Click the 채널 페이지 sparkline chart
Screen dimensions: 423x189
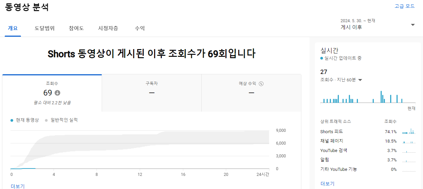(x=409, y=141)
